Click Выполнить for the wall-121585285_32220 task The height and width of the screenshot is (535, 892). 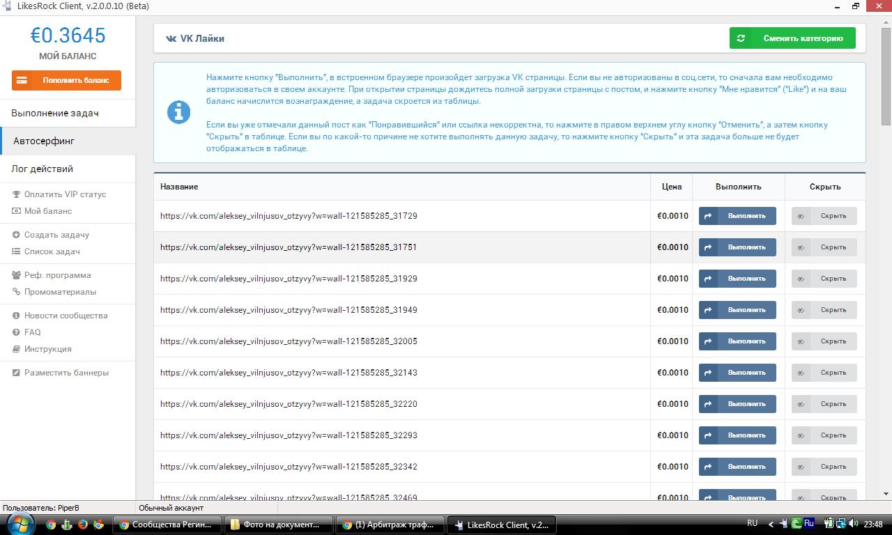[737, 404]
